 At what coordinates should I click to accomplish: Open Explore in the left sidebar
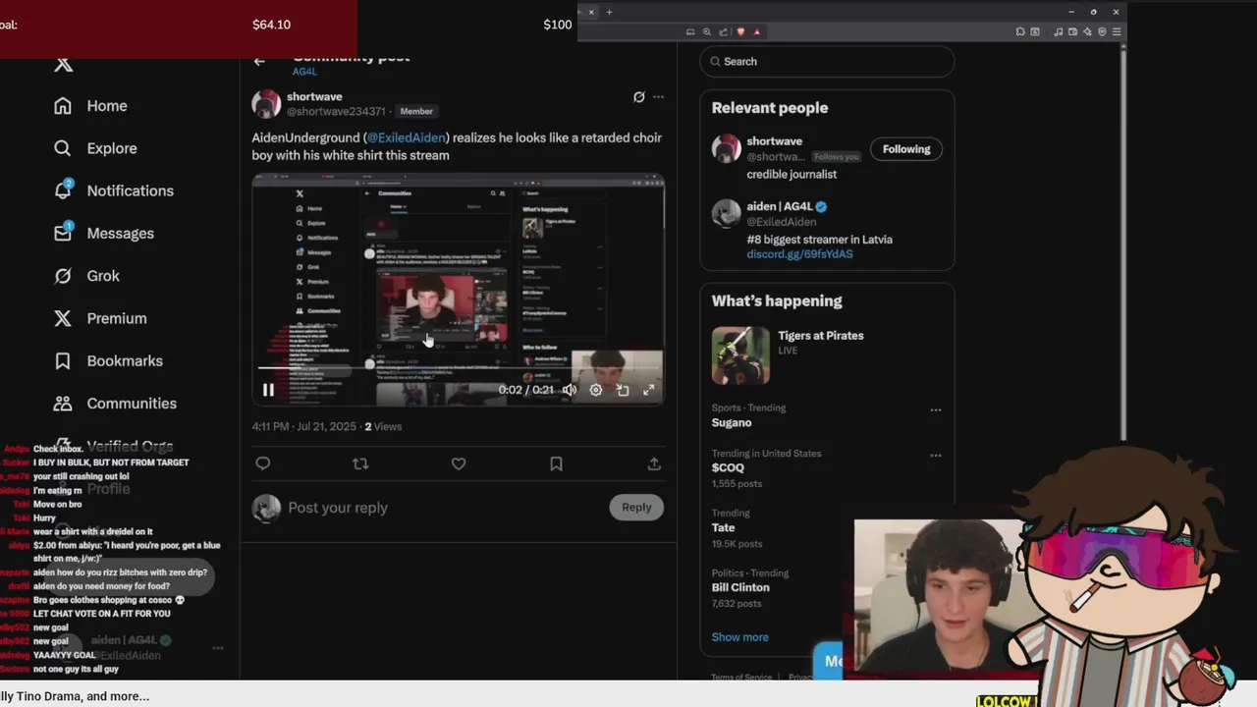(x=95, y=148)
